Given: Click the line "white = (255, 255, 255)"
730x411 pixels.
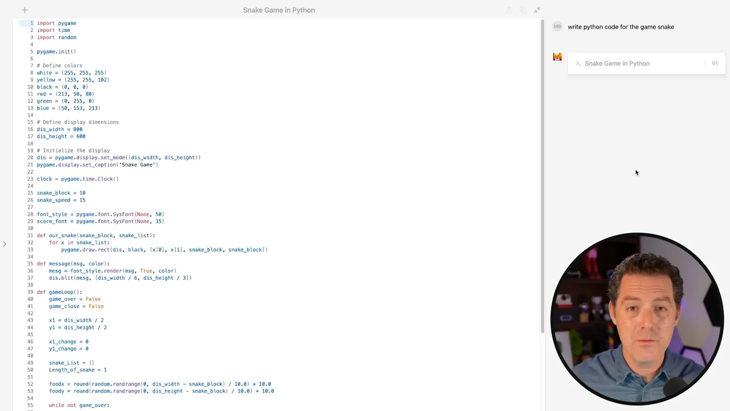Looking at the screenshot, I should tap(72, 73).
